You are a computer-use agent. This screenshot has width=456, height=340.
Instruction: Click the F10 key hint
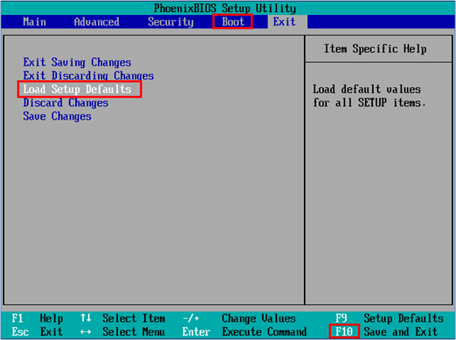pos(344,331)
